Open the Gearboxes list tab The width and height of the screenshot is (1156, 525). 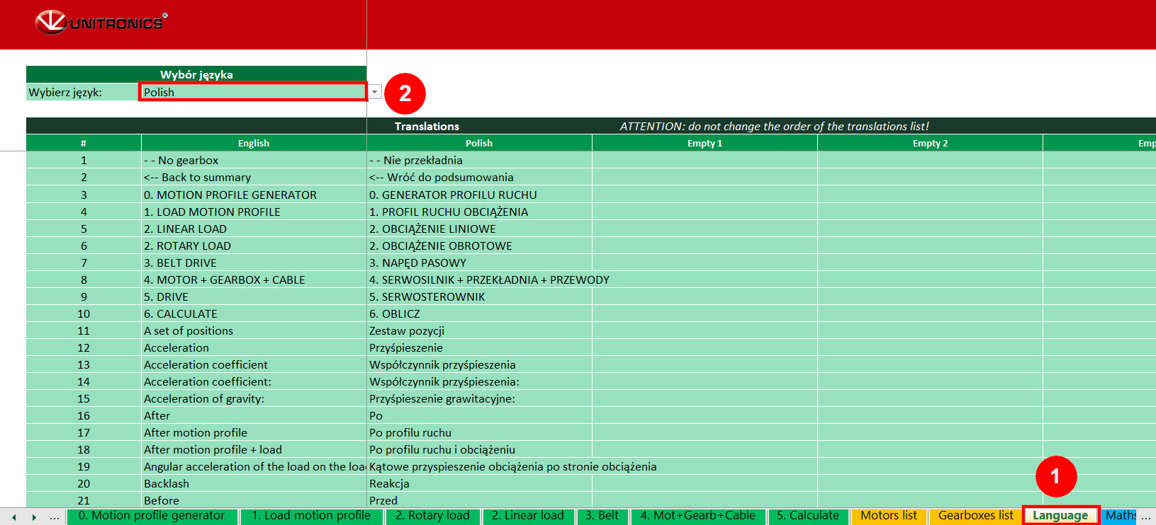[x=976, y=516]
